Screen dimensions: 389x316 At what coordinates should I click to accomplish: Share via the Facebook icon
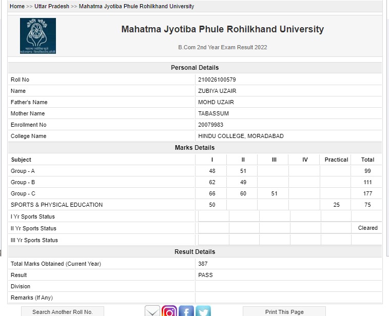coord(186,311)
